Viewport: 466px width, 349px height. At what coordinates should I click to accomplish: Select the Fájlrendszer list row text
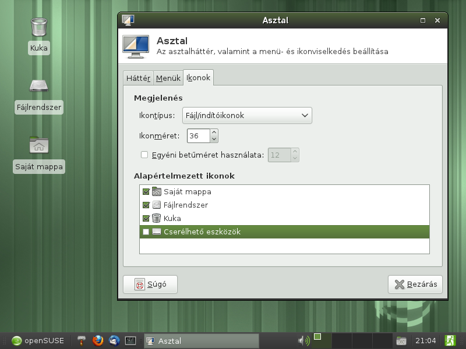186,205
